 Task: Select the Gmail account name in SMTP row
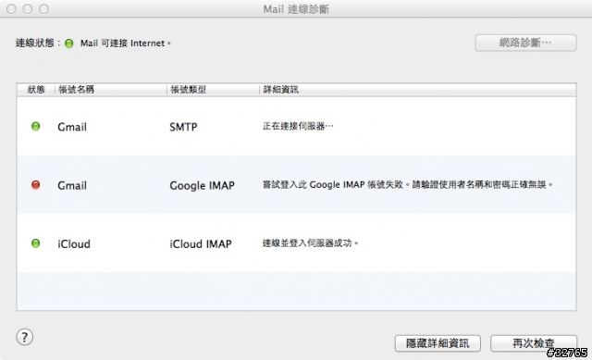click(x=72, y=127)
